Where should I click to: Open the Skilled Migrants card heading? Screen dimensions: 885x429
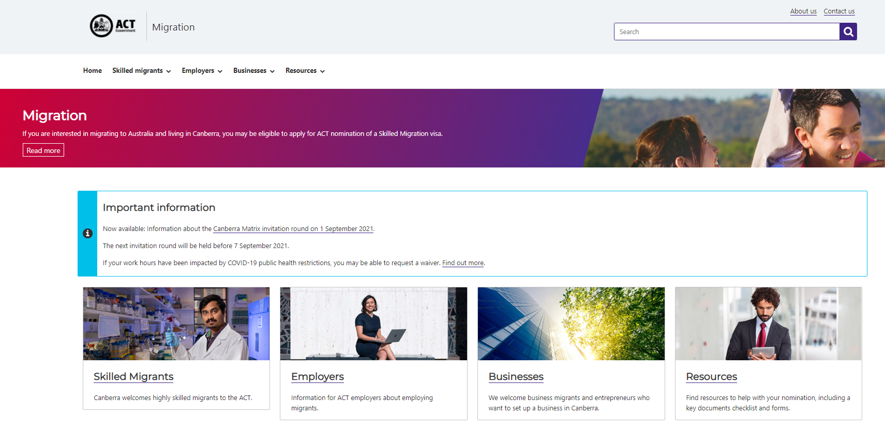133,377
